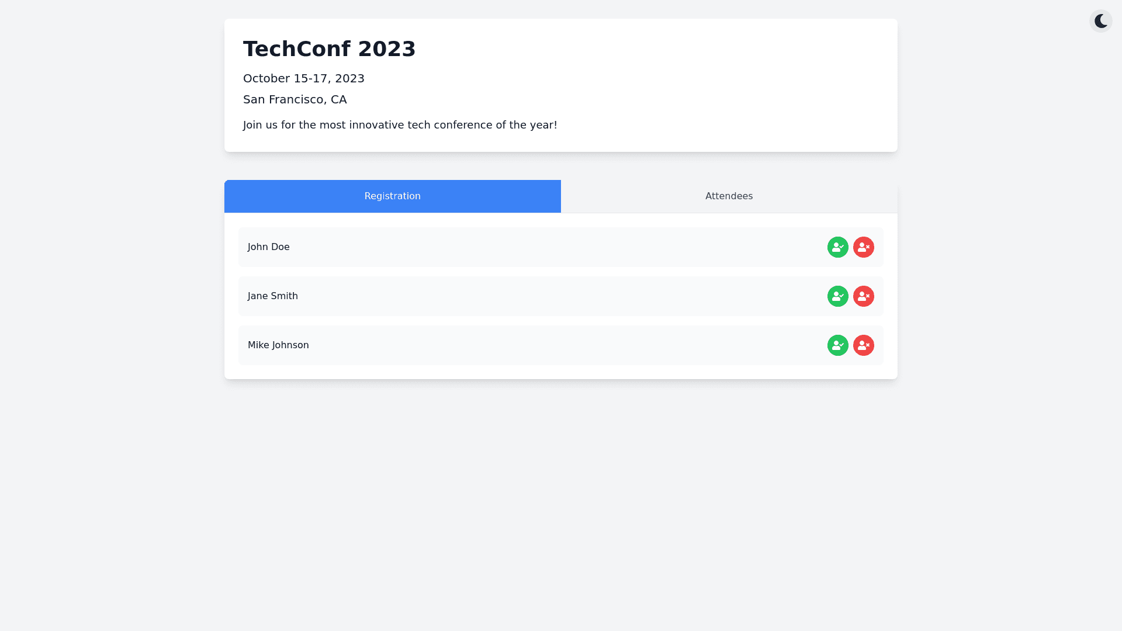Remove Jane Smith via red user icon
This screenshot has height=631, width=1122.
(x=863, y=296)
